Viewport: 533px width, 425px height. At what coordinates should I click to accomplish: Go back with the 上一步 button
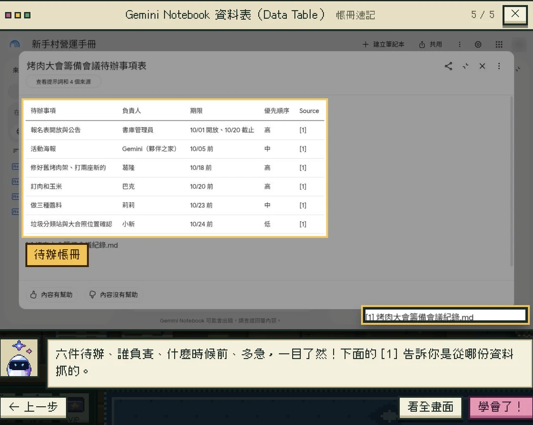pyautogui.click(x=33, y=407)
